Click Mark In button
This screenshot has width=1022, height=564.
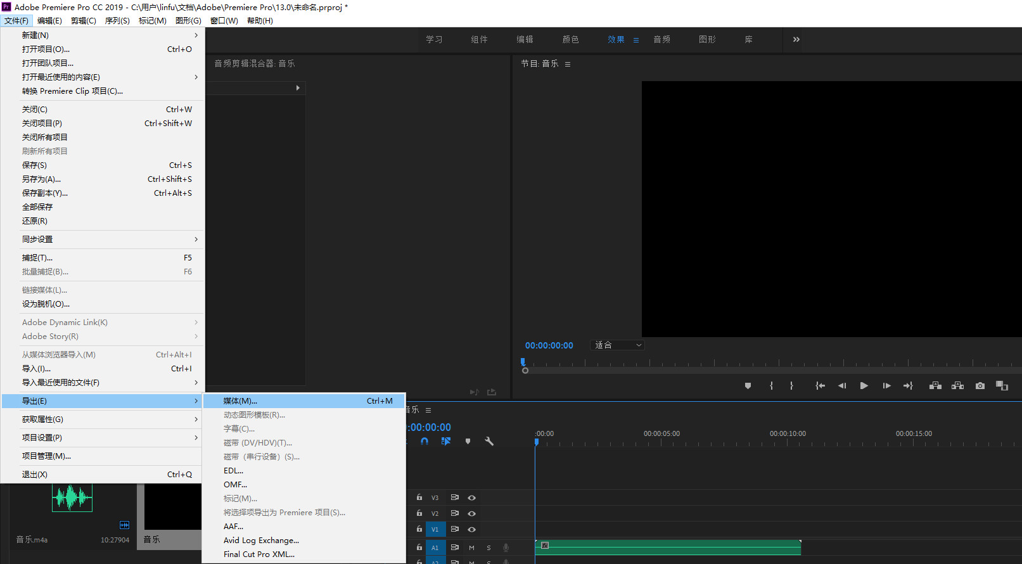pyautogui.click(x=771, y=385)
